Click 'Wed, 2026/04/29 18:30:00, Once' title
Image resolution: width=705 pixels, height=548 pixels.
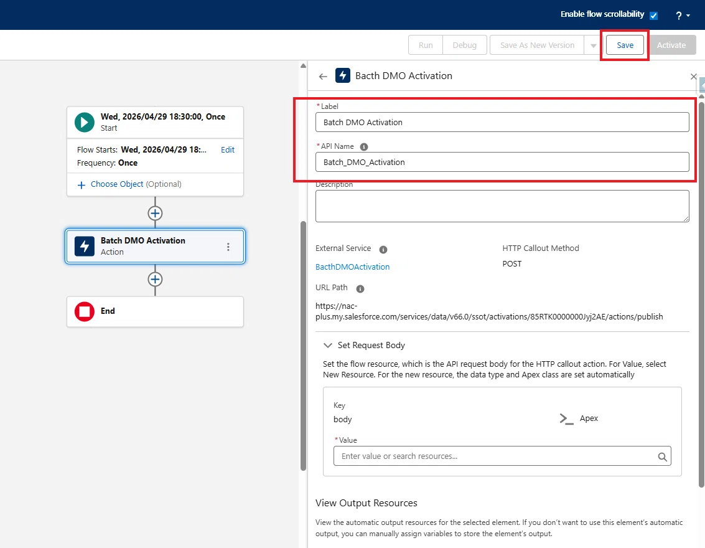(163, 116)
